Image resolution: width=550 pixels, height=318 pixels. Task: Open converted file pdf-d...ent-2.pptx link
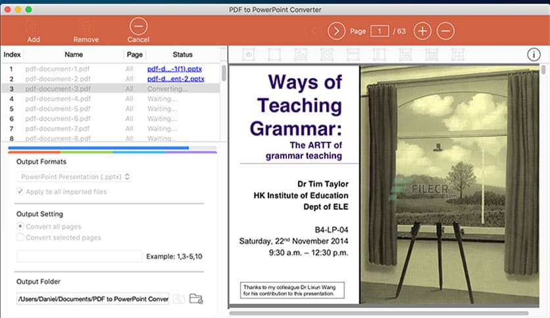point(176,79)
